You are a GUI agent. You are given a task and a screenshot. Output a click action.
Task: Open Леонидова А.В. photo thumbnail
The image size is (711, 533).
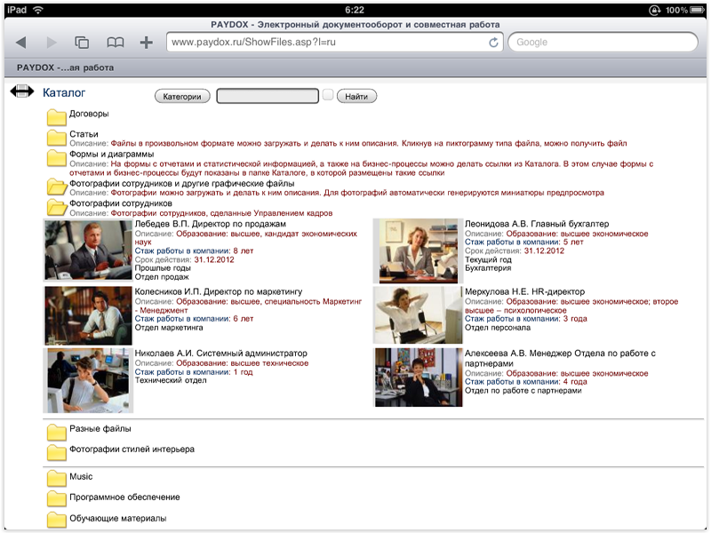tap(419, 251)
